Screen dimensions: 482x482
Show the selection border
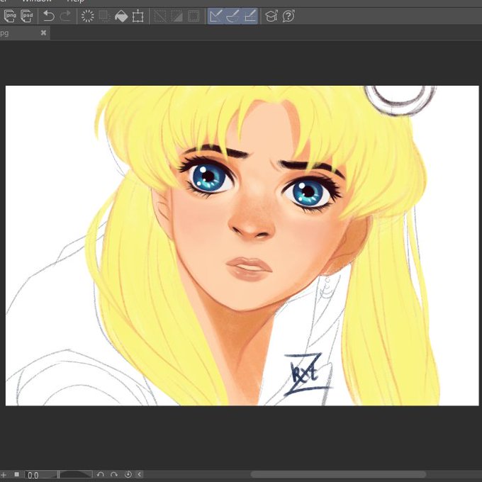coord(194,16)
